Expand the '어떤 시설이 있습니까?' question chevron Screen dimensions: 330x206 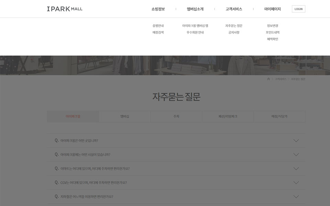coord(296,155)
